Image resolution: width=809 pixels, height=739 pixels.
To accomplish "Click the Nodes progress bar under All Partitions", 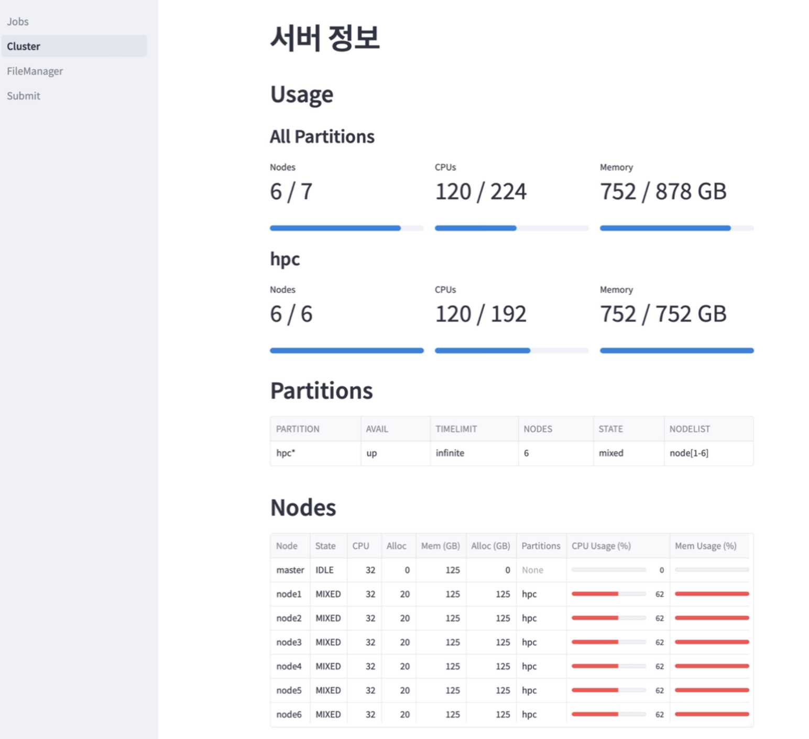I will 346,228.
